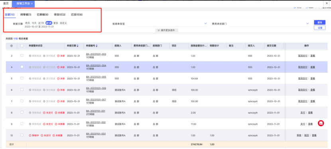Check the checkbox for row 10
331x149 pixels.
click(x=22, y=135)
